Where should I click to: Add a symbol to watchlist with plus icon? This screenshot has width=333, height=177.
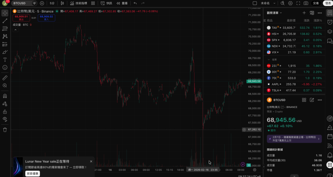point(304,13)
